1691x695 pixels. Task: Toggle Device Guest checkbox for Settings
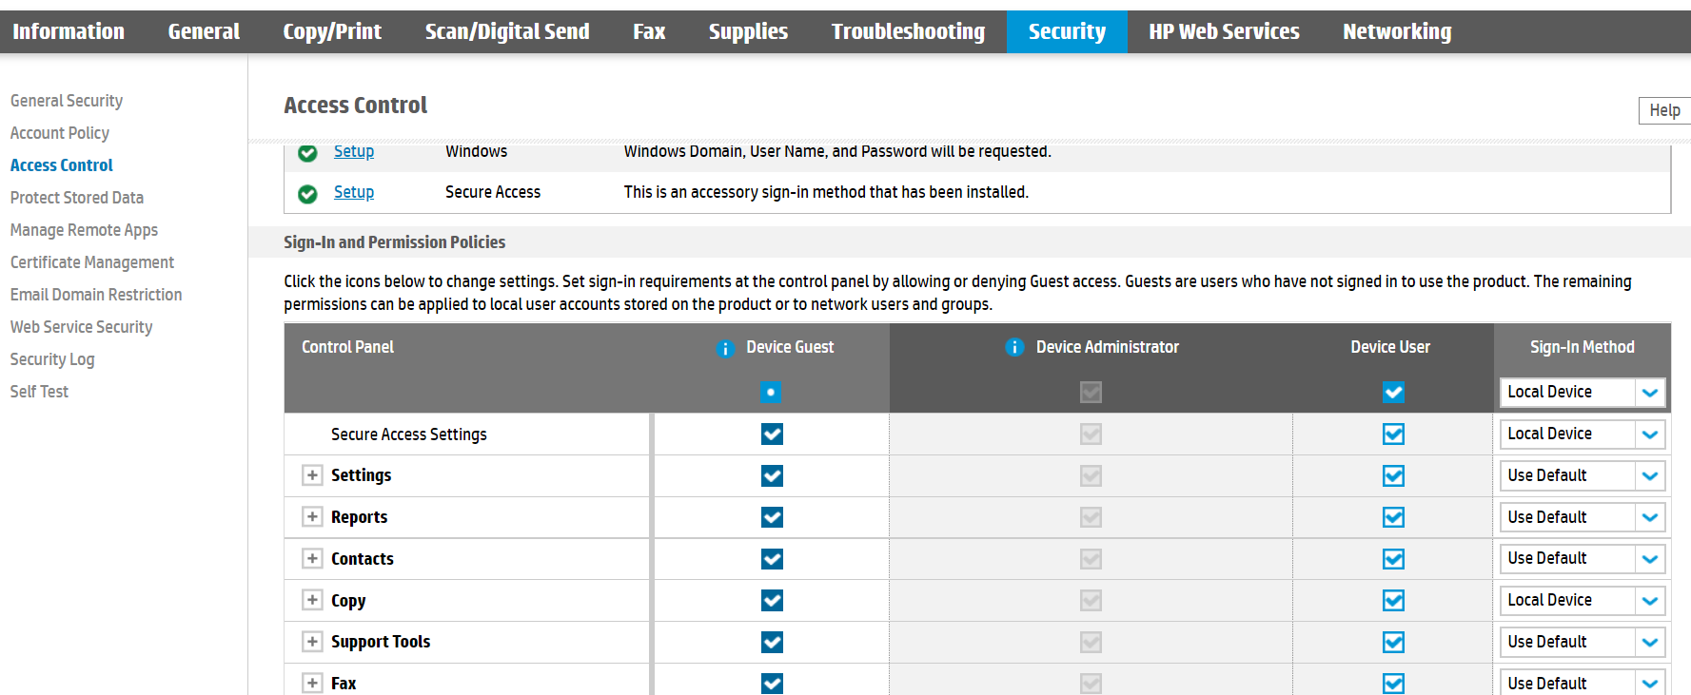click(x=772, y=475)
